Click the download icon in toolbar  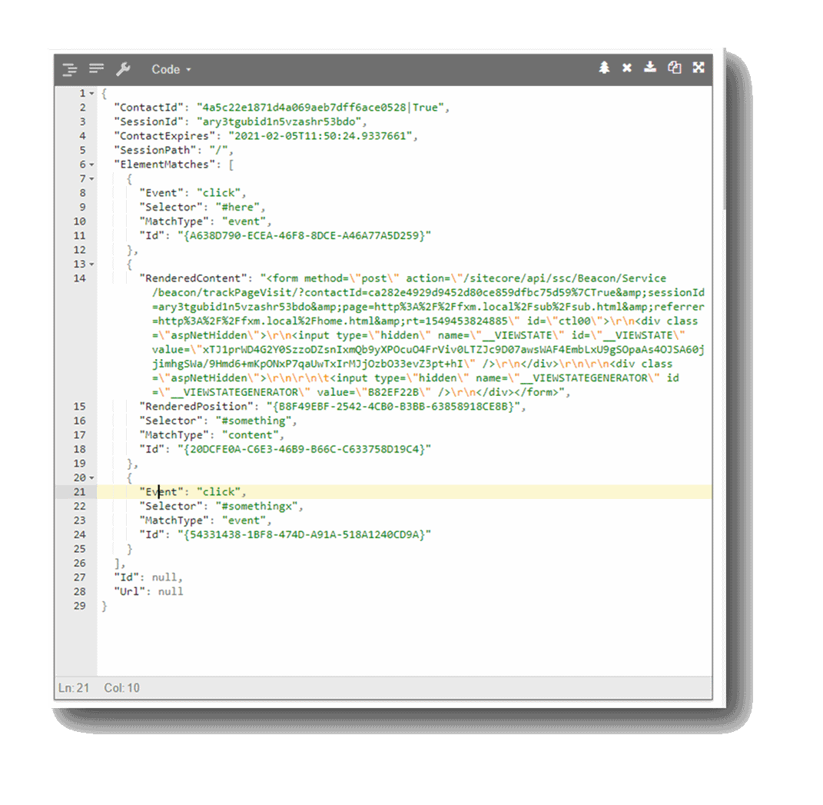click(x=650, y=68)
